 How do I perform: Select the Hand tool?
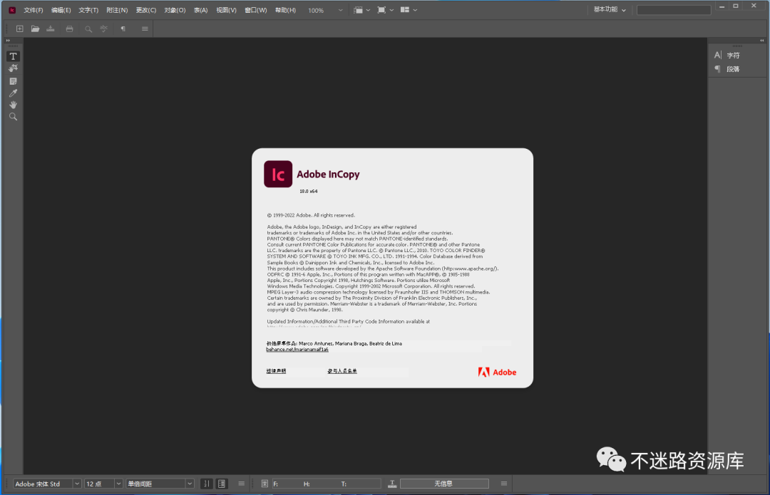coord(14,105)
